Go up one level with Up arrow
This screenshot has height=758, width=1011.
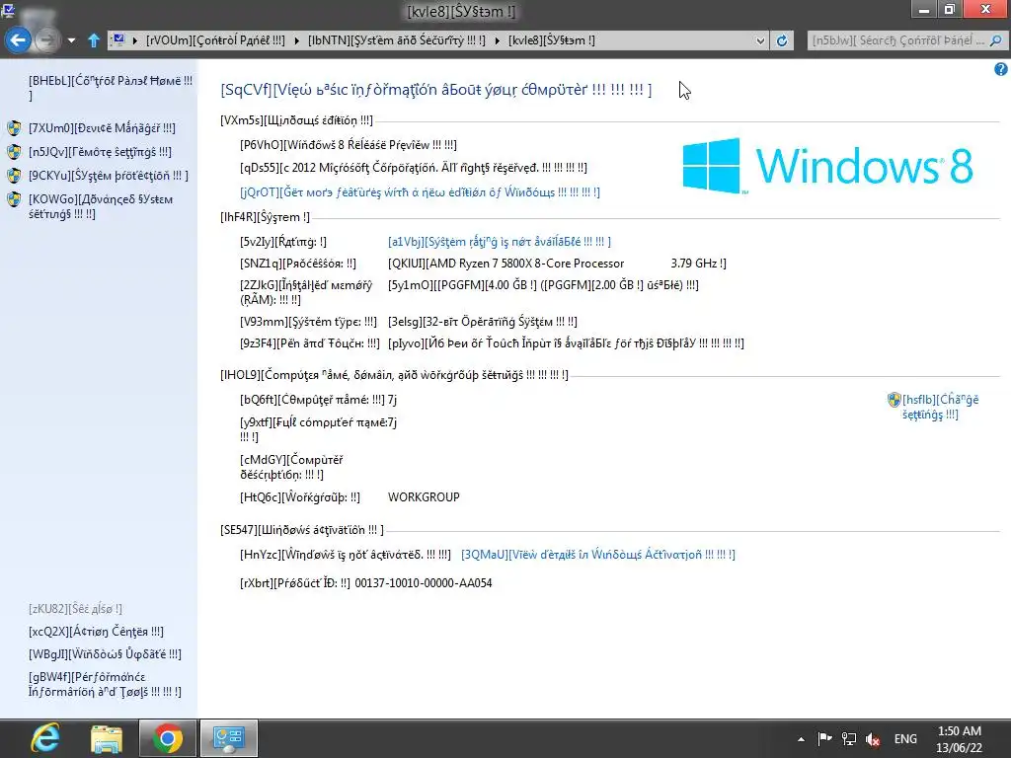[94, 39]
